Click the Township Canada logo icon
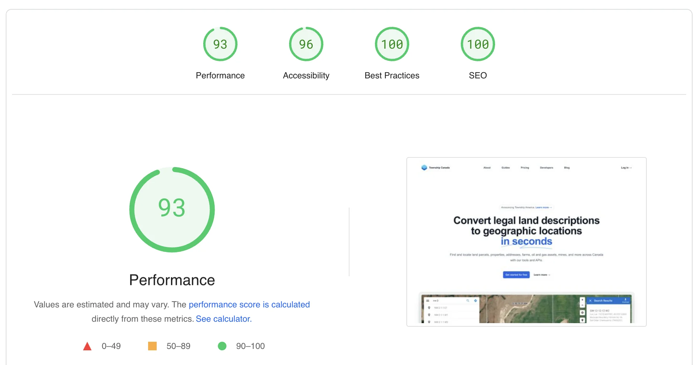This screenshot has width=699, height=365. coord(424,167)
